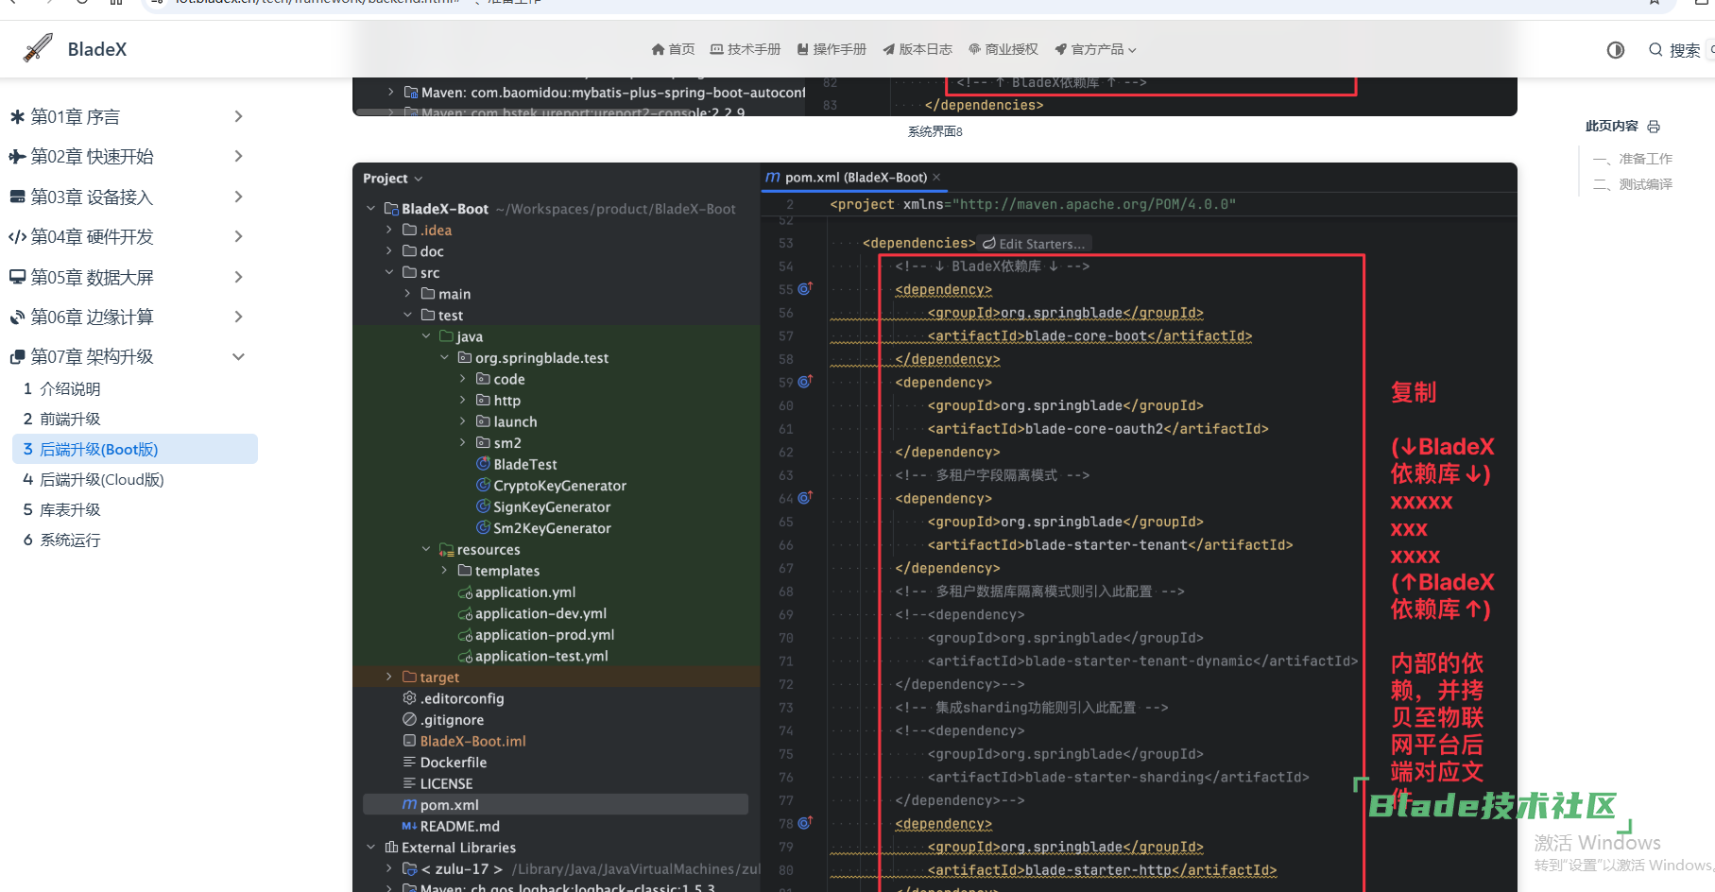Open 6 系统运行 page
1715x892 pixels.
(62, 540)
